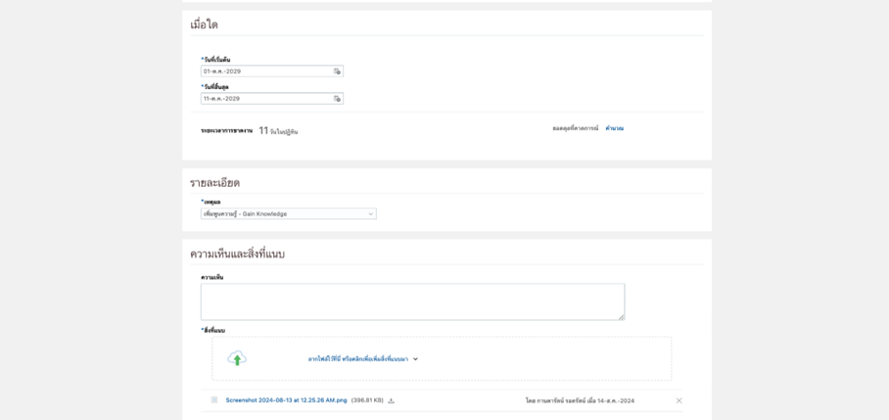
Task: Download the attached Screenshot png file
Action: click(x=392, y=400)
